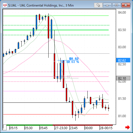
Task: Click the chart link chain icon
Action: (98, 5)
